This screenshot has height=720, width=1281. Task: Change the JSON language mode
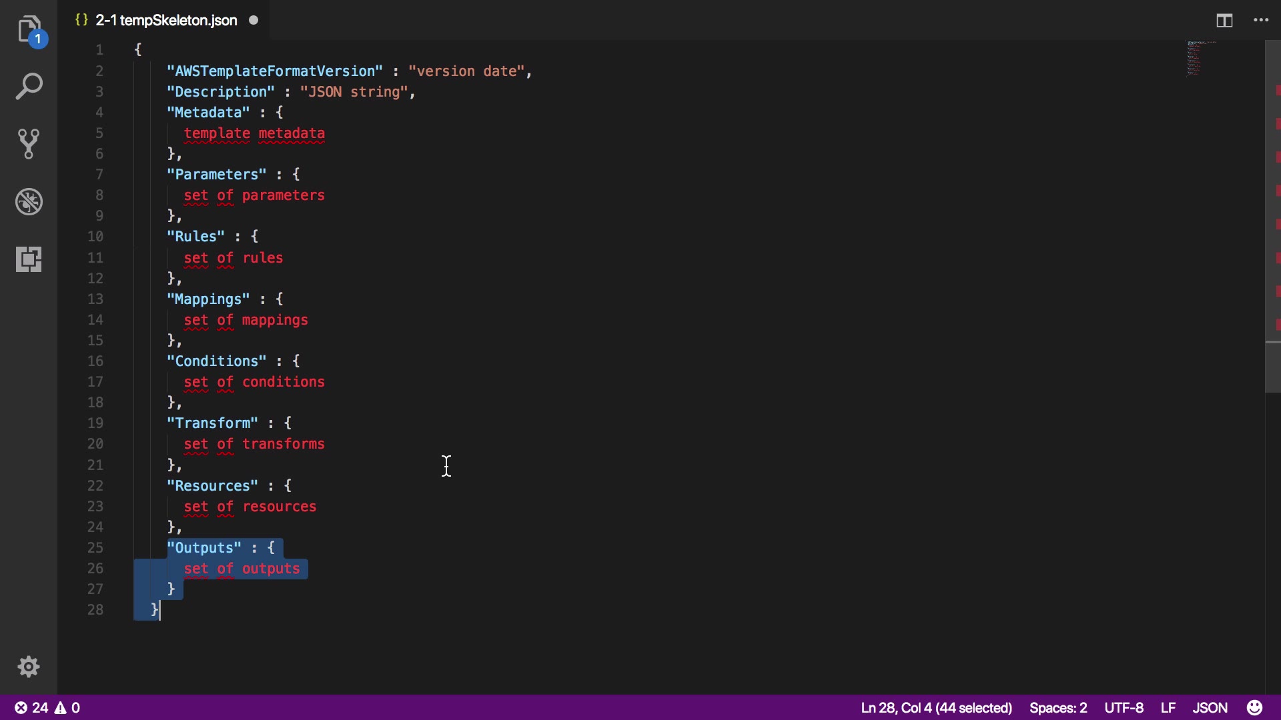(x=1210, y=707)
